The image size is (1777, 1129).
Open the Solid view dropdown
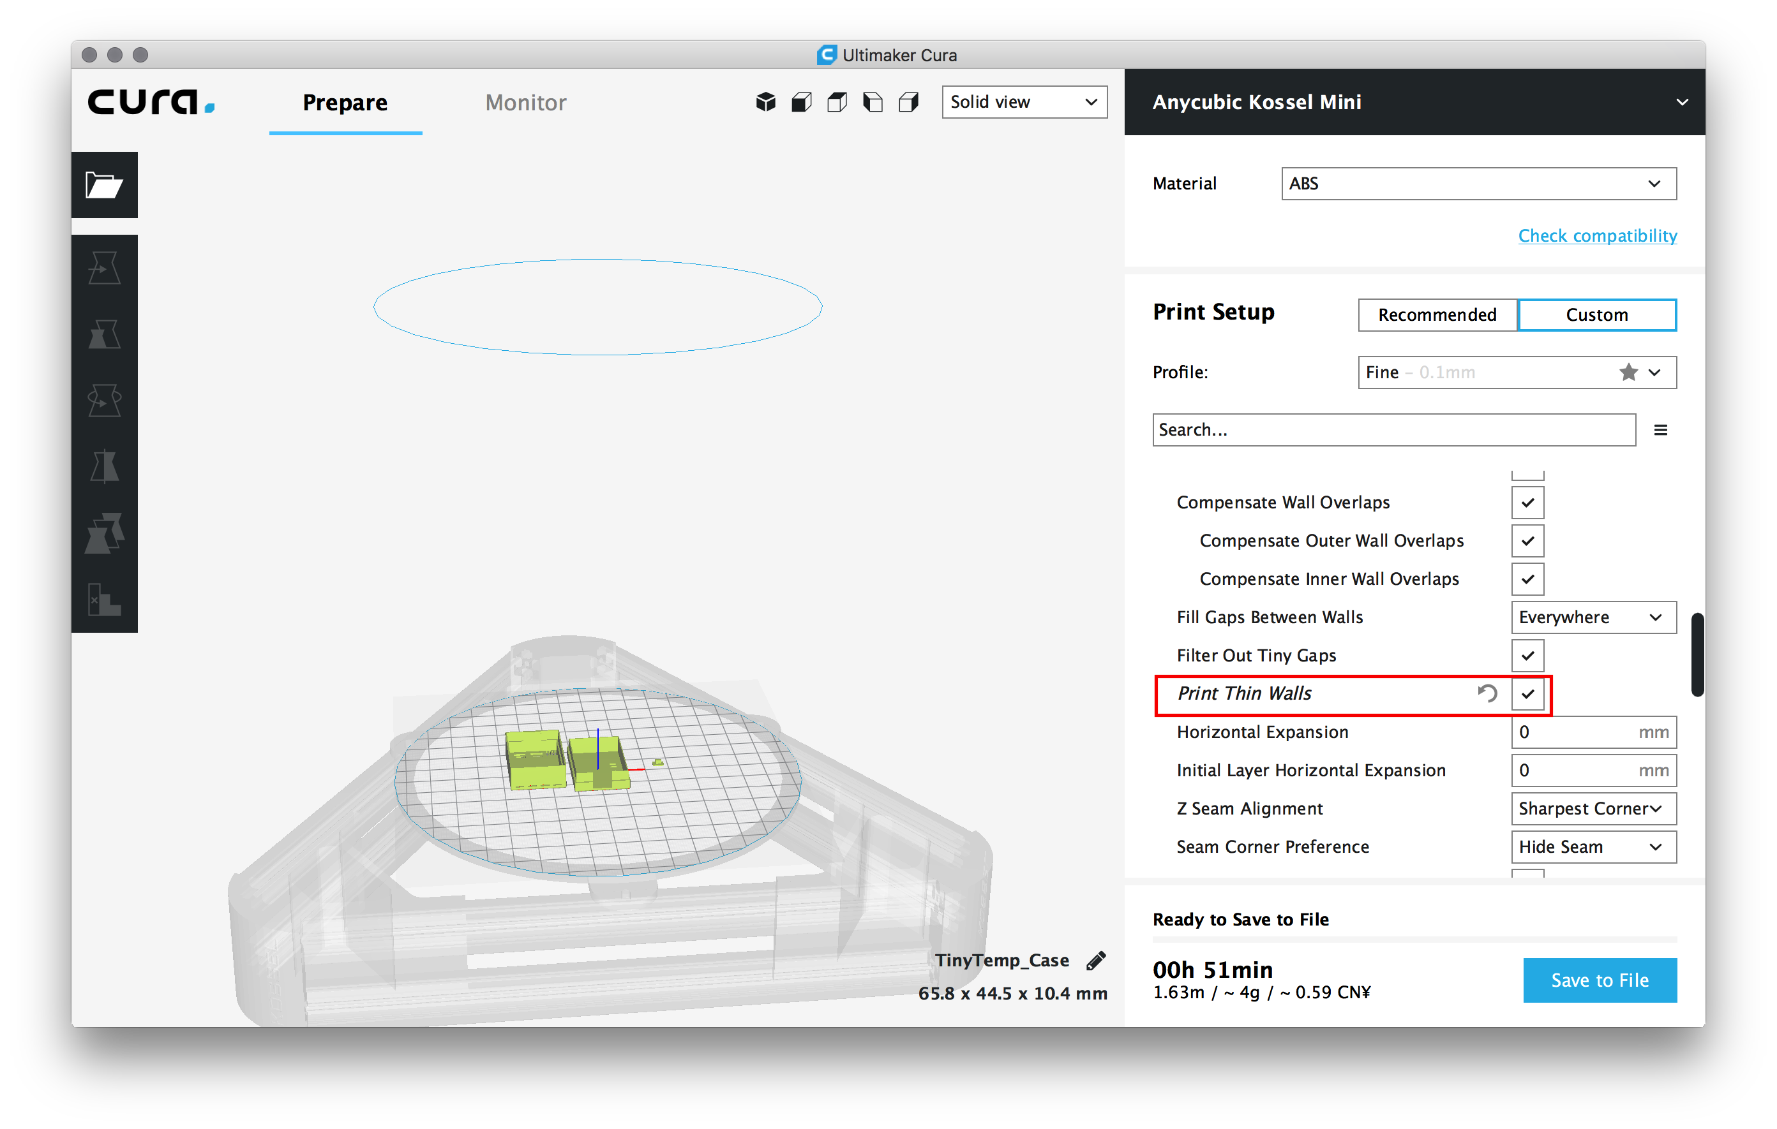(1024, 102)
